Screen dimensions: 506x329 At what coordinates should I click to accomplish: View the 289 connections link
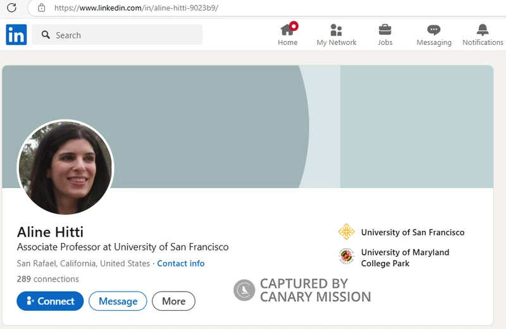click(x=48, y=279)
